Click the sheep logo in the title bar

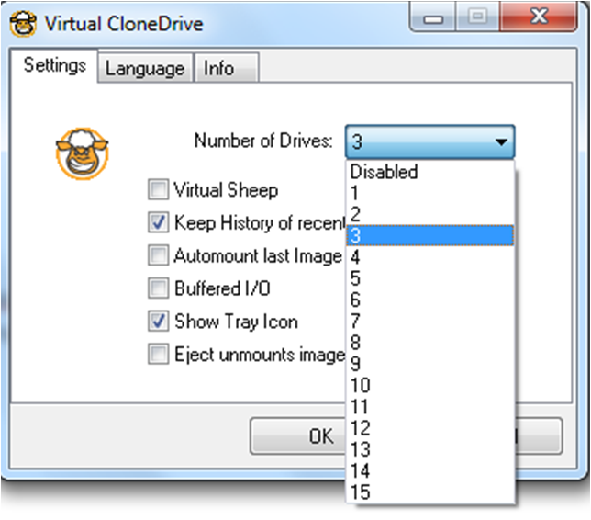coord(23,24)
